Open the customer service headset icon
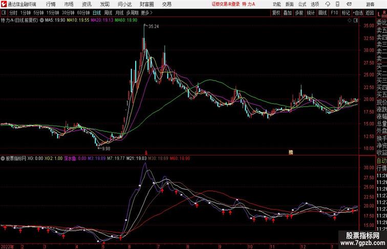The image size is (387, 249). 328,4
